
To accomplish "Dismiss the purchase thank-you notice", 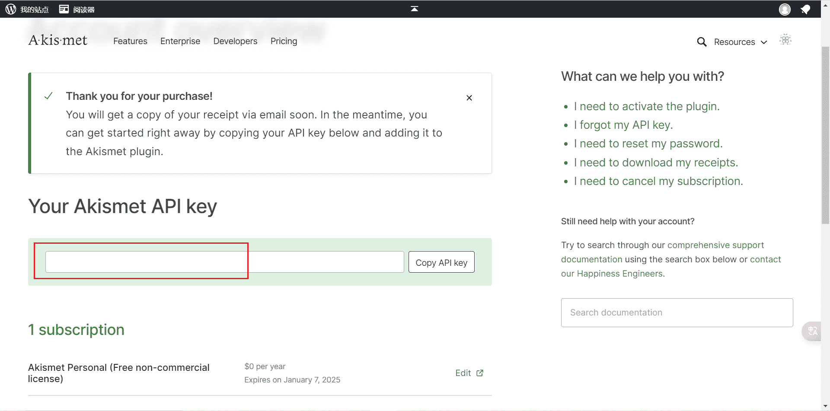I will pyautogui.click(x=469, y=98).
